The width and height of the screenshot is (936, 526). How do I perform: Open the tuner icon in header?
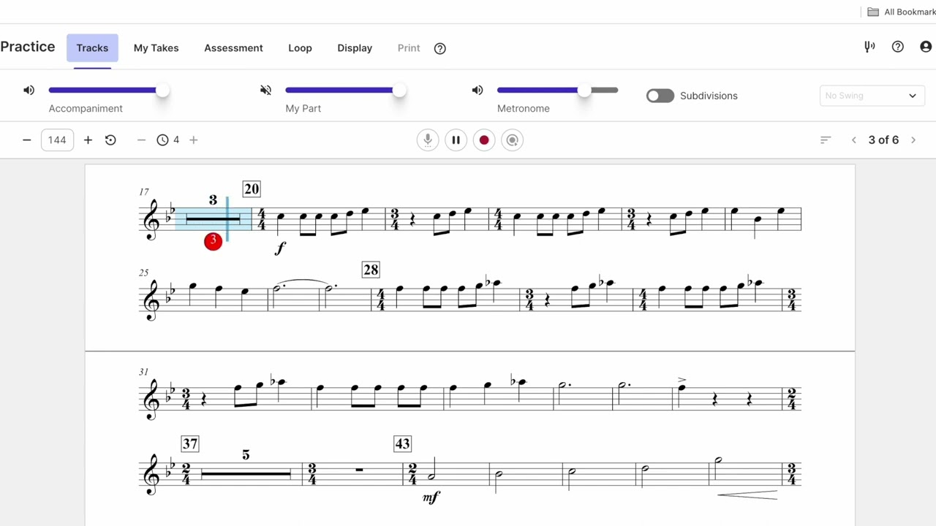coord(869,47)
